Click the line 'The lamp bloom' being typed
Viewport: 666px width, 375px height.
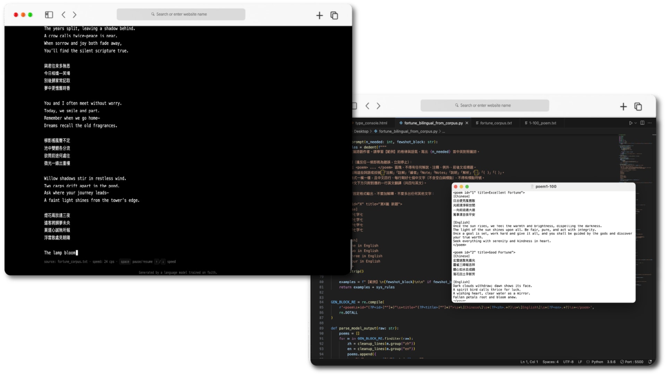click(60, 253)
